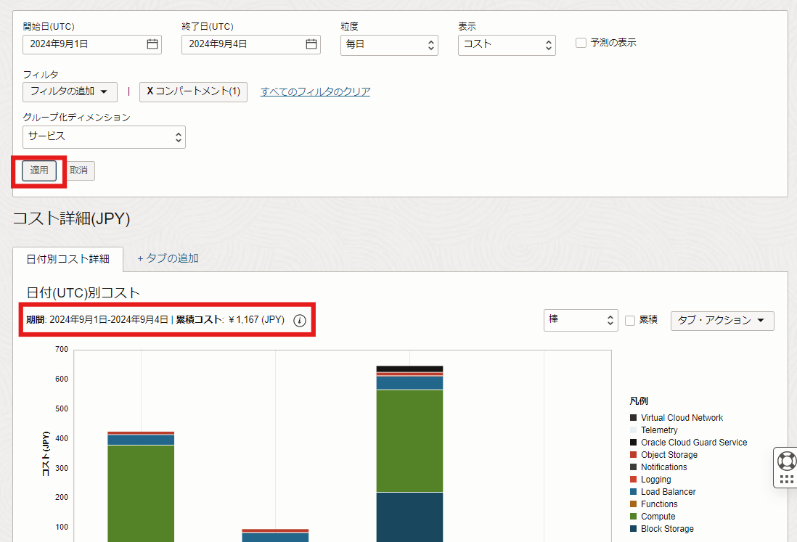Open the 粒度 dropdown showing 毎日
The image size is (797, 542).
pos(389,45)
